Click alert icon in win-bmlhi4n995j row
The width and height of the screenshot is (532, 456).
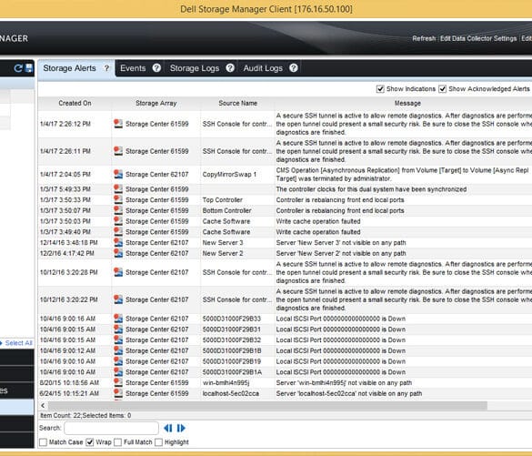[x=118, y=382]
